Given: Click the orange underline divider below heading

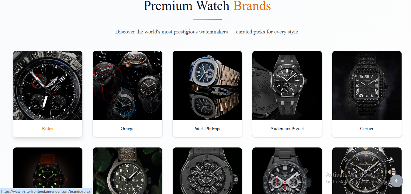Looking at the screenshot, I should [207, 19].
